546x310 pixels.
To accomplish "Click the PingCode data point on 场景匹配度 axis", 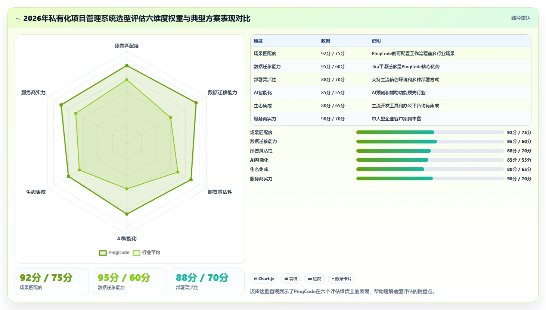I will (127, 66).
